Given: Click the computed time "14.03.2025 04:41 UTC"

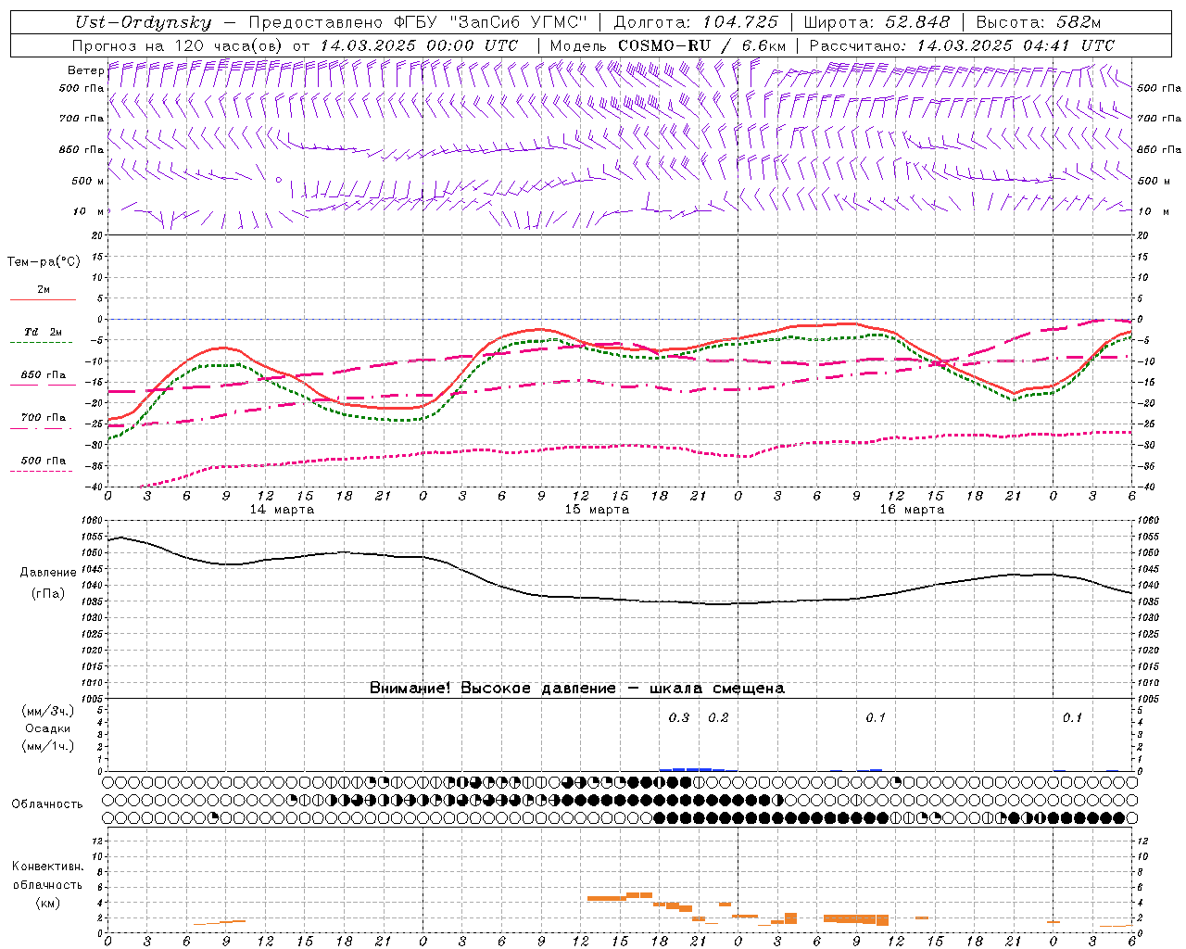Looking at the screenshot, I should 1016,45.
